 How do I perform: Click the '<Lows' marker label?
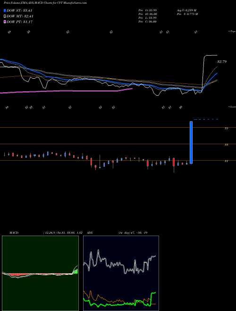coord(232,106)
